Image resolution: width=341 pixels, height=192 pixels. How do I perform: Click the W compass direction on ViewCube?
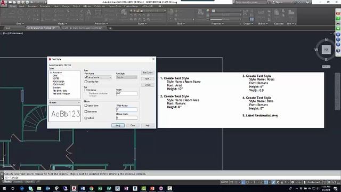click(x=316, y=50)
